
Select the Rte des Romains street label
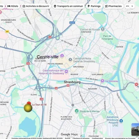(x=18, y=67)
